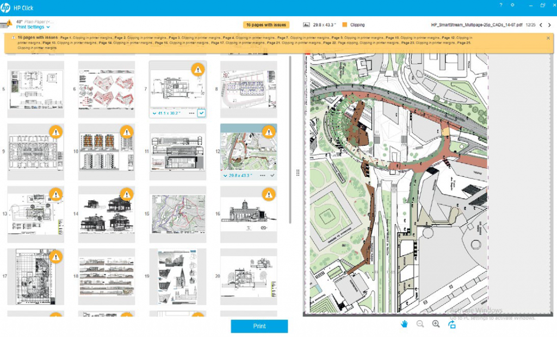Click the Clipping label in the header
The height and width of the screenshot is (337, 557).
[x=357, y=25]
